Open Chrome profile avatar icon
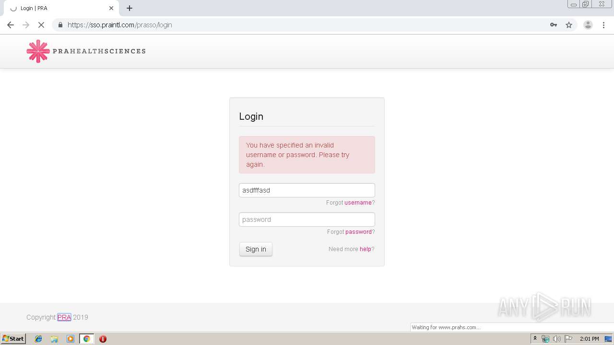Screen dimensions: 614x345 point(588,25)
